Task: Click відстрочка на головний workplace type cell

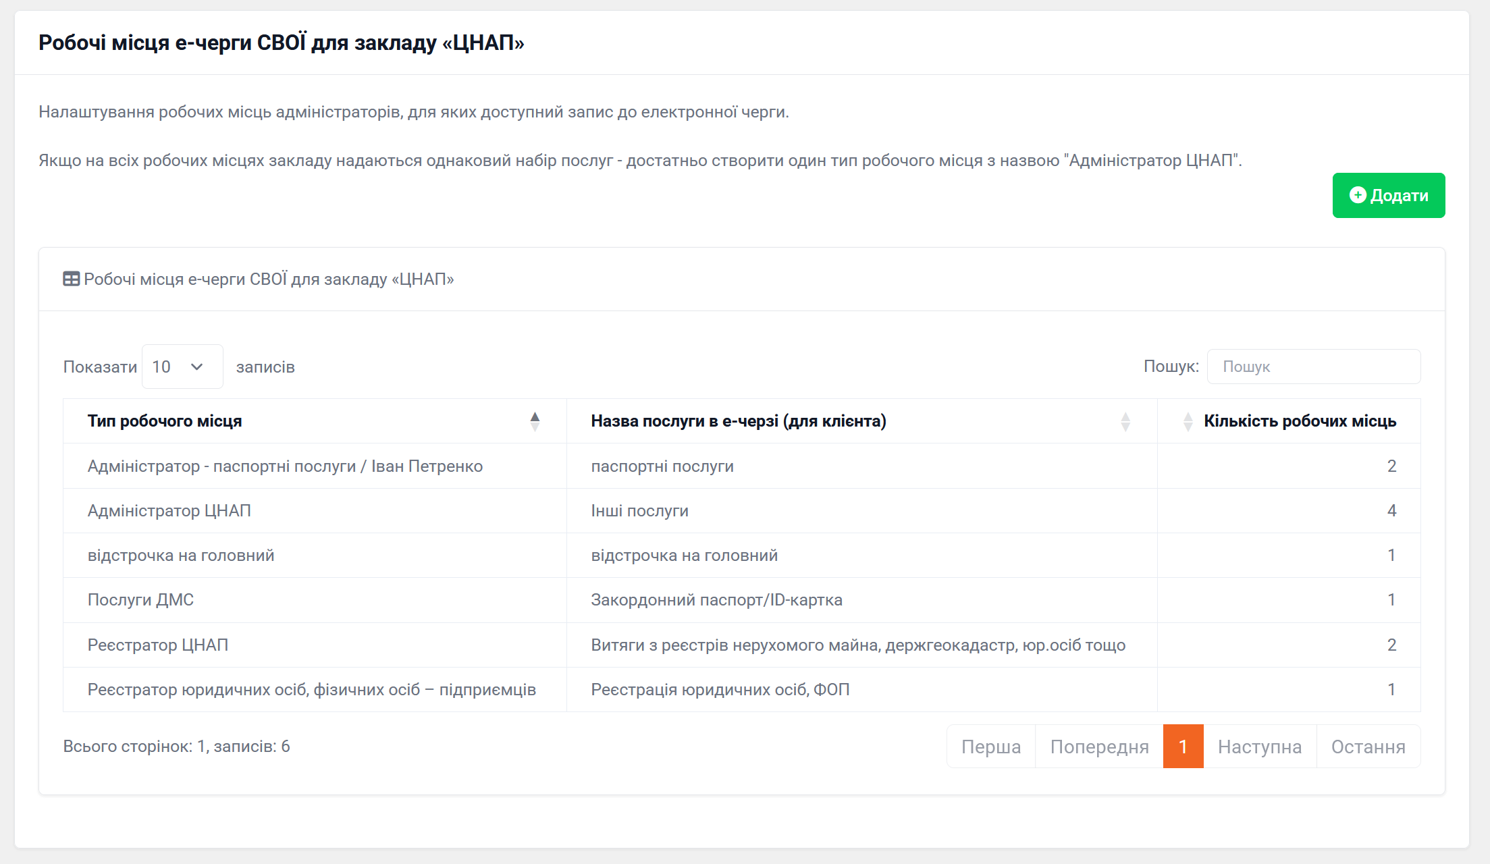Action: (181, 556)
